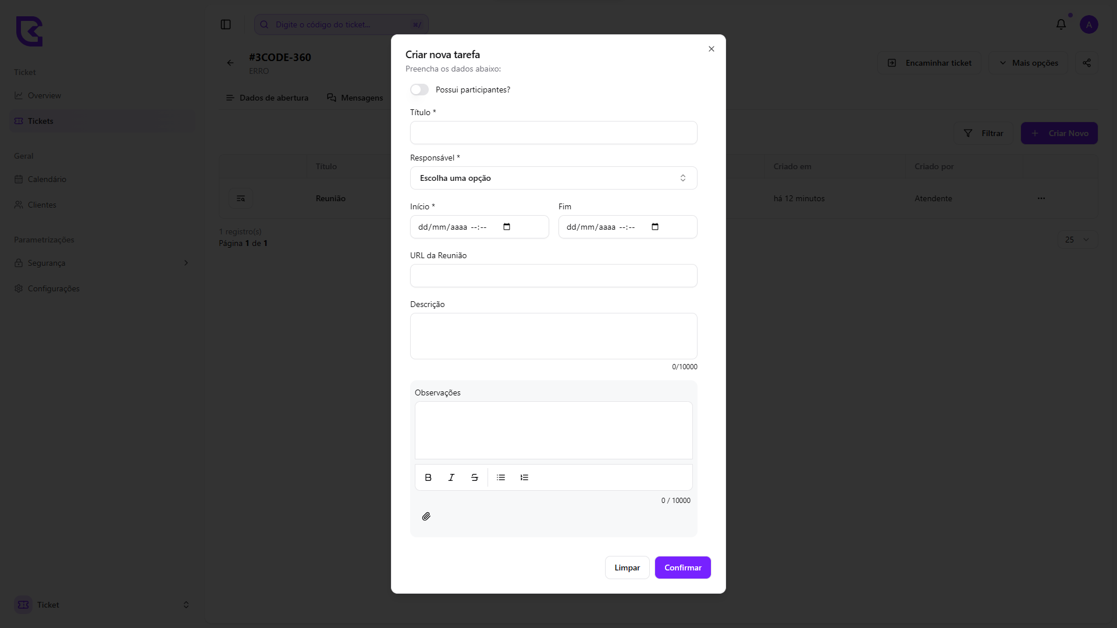The image size is (1117, 628).
Task: Click into the Título input field
Action: tap(553, 133)
